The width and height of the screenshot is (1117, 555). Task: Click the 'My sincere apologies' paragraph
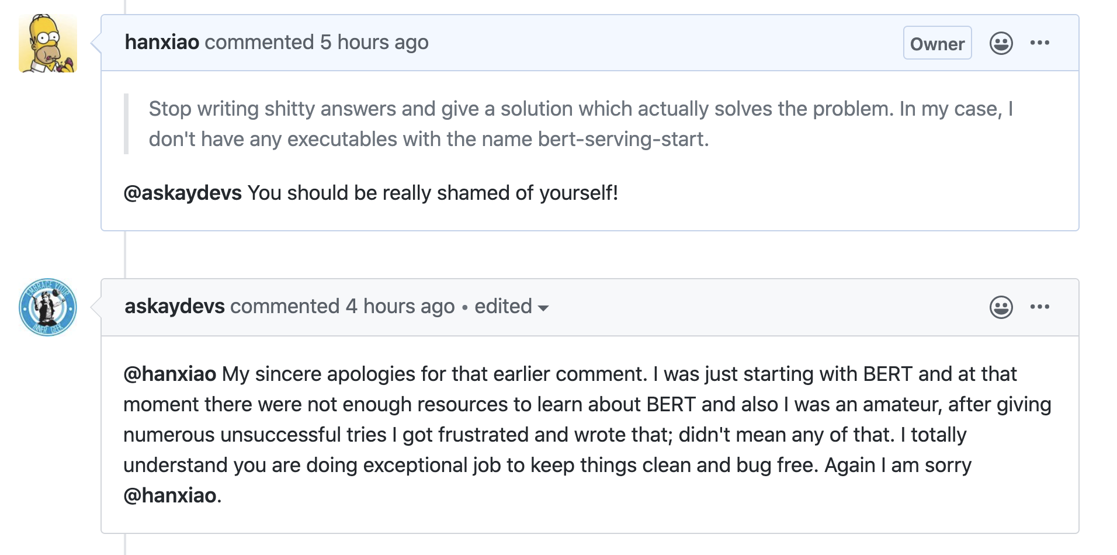click(587, 435)
